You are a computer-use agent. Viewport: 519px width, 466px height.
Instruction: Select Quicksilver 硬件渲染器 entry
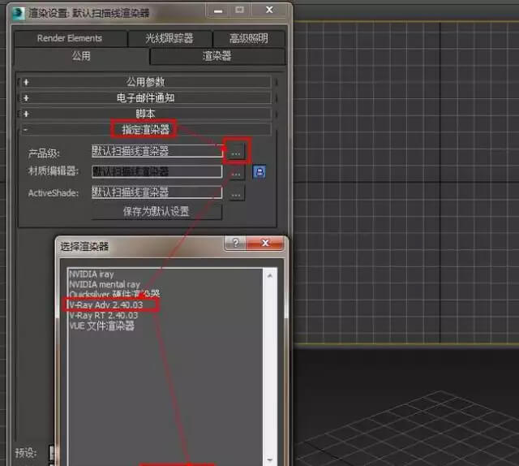click(x=114, y=294)
